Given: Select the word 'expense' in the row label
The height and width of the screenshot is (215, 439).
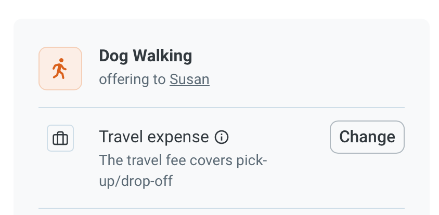Looking at the screenshot, I should (178, 138).
